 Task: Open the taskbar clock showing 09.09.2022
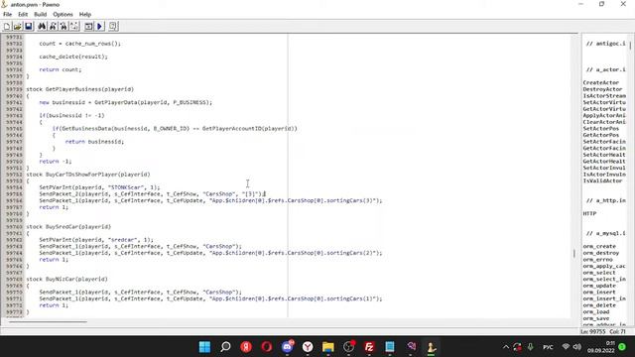601,347
